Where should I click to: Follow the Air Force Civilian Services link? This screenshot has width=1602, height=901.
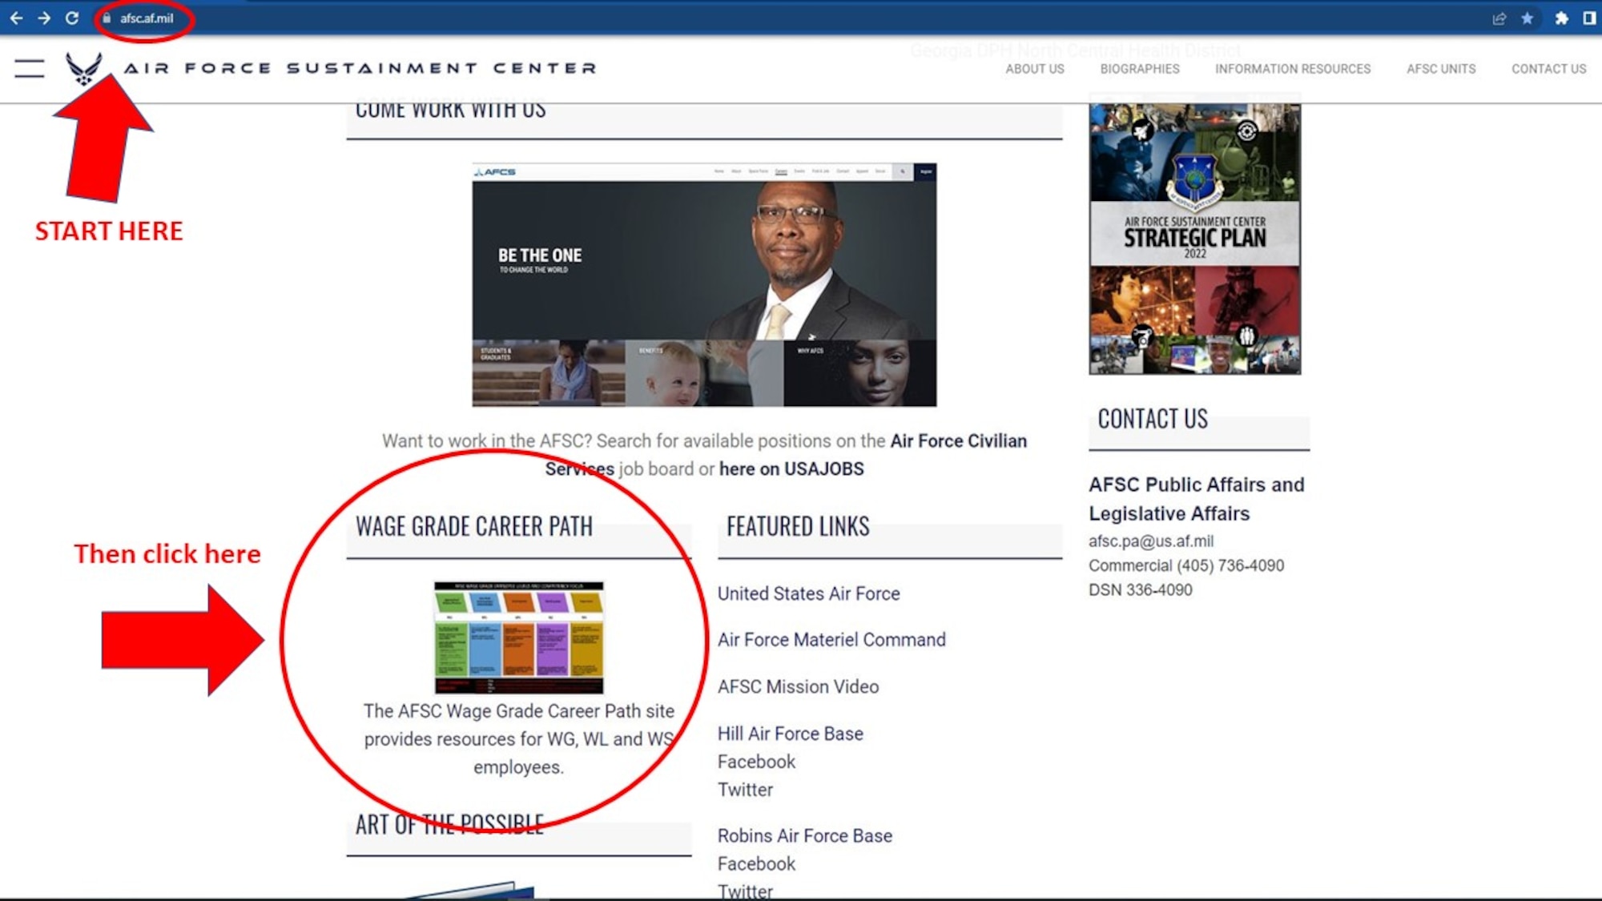957,441
